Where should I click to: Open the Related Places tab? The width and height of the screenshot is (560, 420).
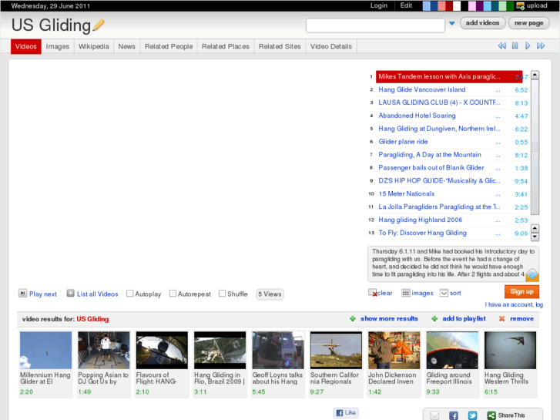pyautogui.click(x=226, y=46)
